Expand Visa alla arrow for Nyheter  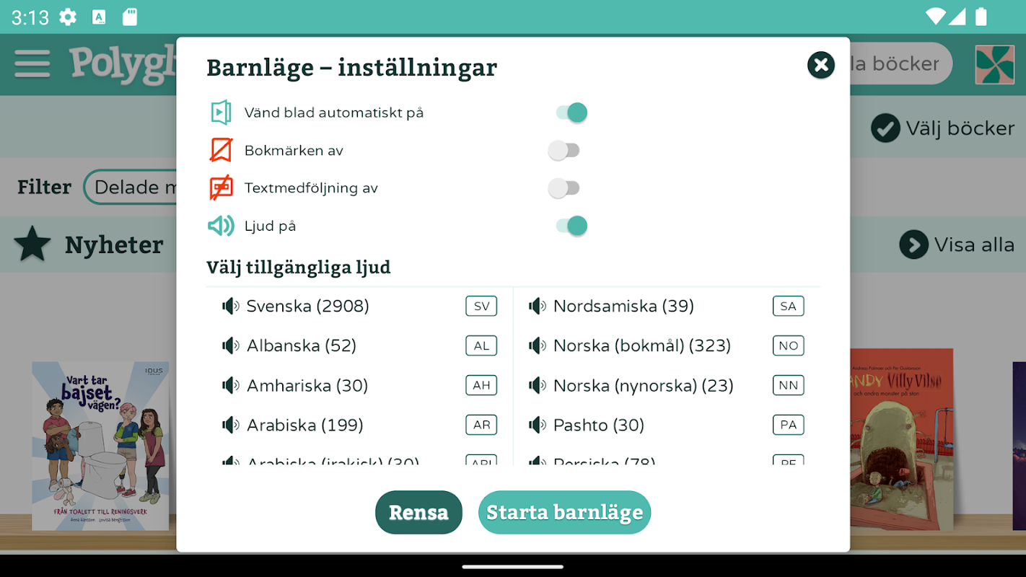(913, 245)
